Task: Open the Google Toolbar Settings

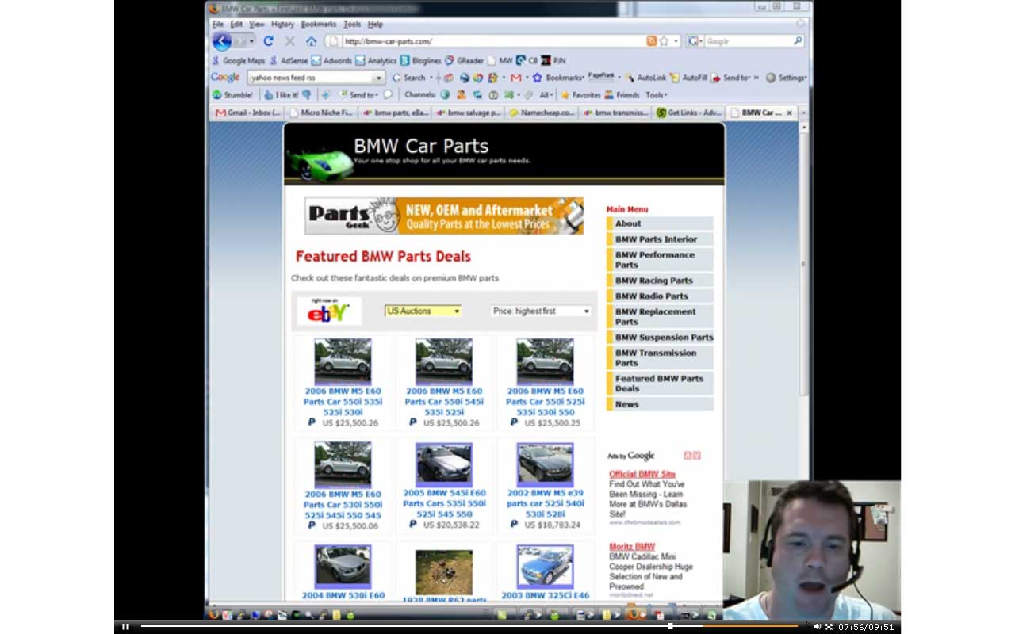Action: [786, 78]
